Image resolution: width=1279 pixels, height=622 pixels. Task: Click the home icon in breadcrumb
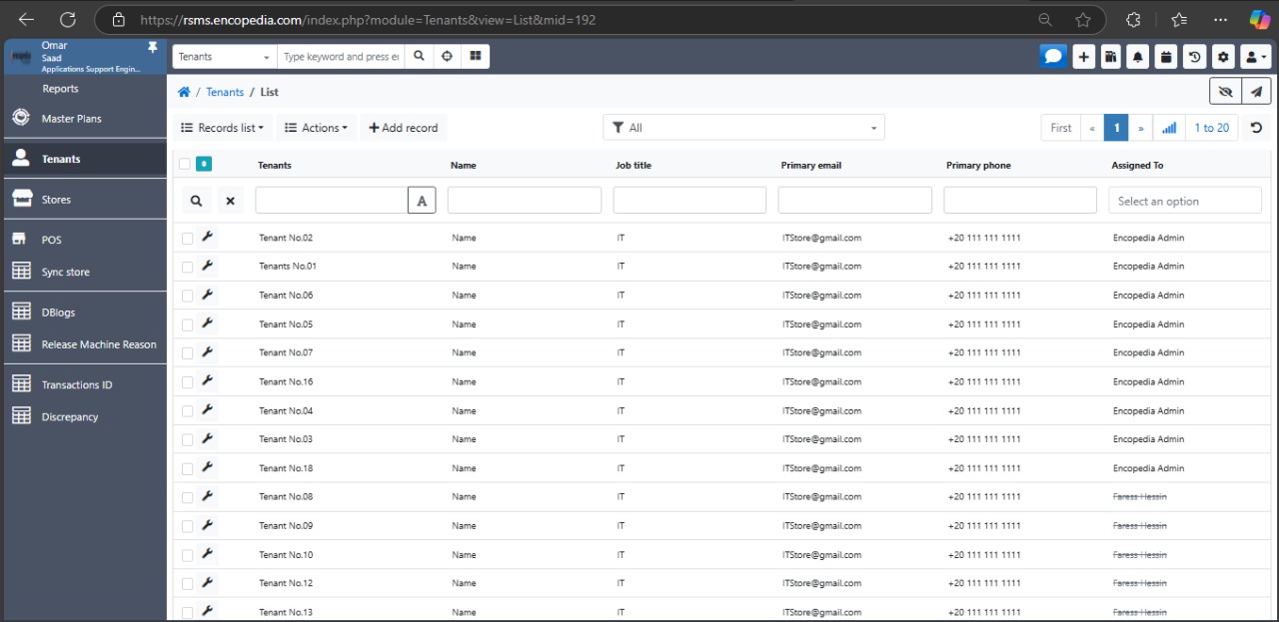tap(184, 92)
